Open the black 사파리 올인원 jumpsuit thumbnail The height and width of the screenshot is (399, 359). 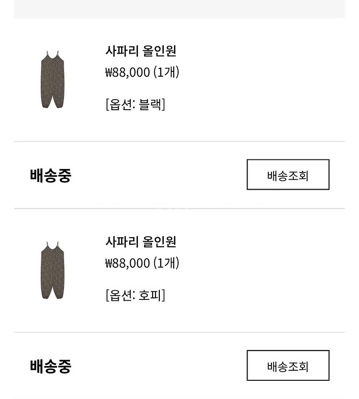click(x=52, y=80)
